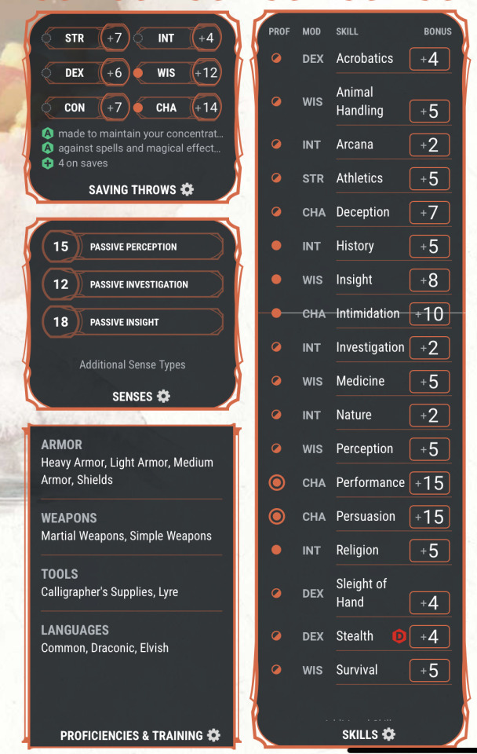Click the Additional Sense Types text

pyautogui.click(x=133, y=364)
